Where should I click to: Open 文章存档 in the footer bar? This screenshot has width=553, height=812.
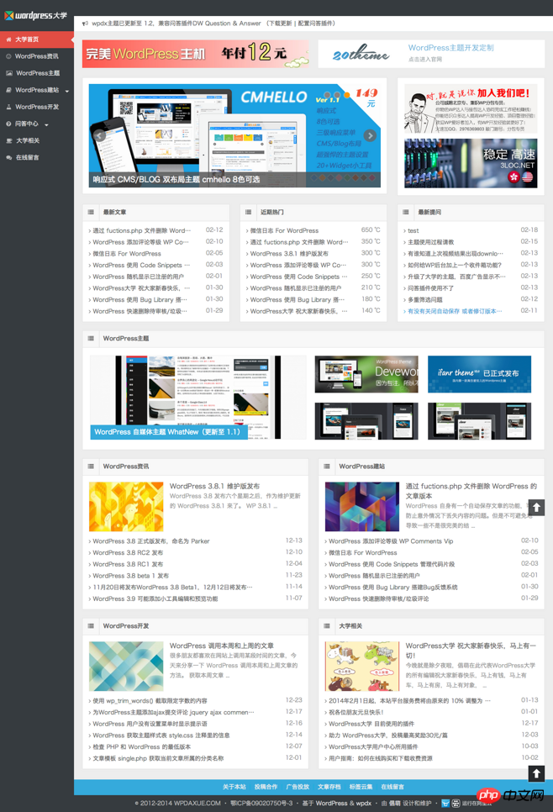(329, 787)
